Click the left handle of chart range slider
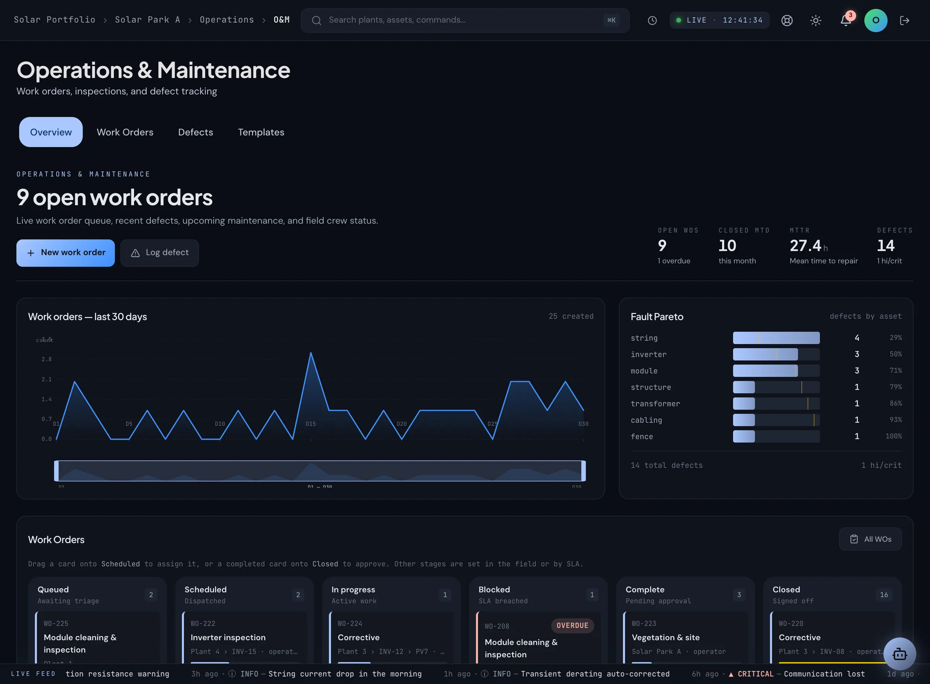This screenshot has height=684, width=930. (x=56, y=471)
